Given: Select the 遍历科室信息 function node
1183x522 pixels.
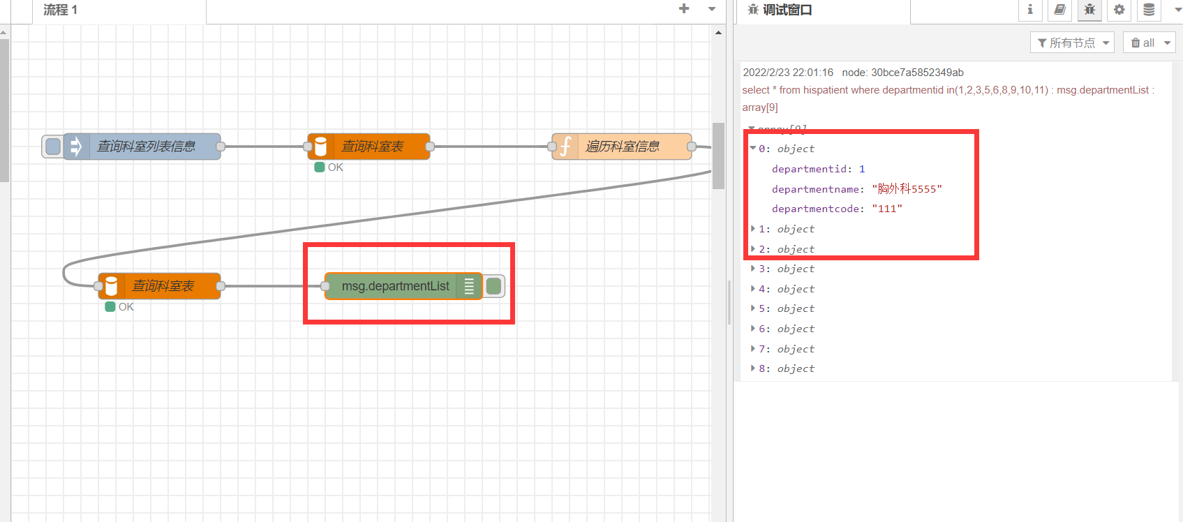Looking at the screenshot, I should (x=622, y=147).
